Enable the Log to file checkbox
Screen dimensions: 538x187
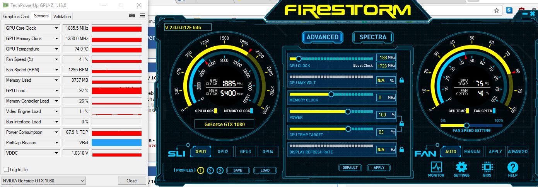tap(6, 170)
